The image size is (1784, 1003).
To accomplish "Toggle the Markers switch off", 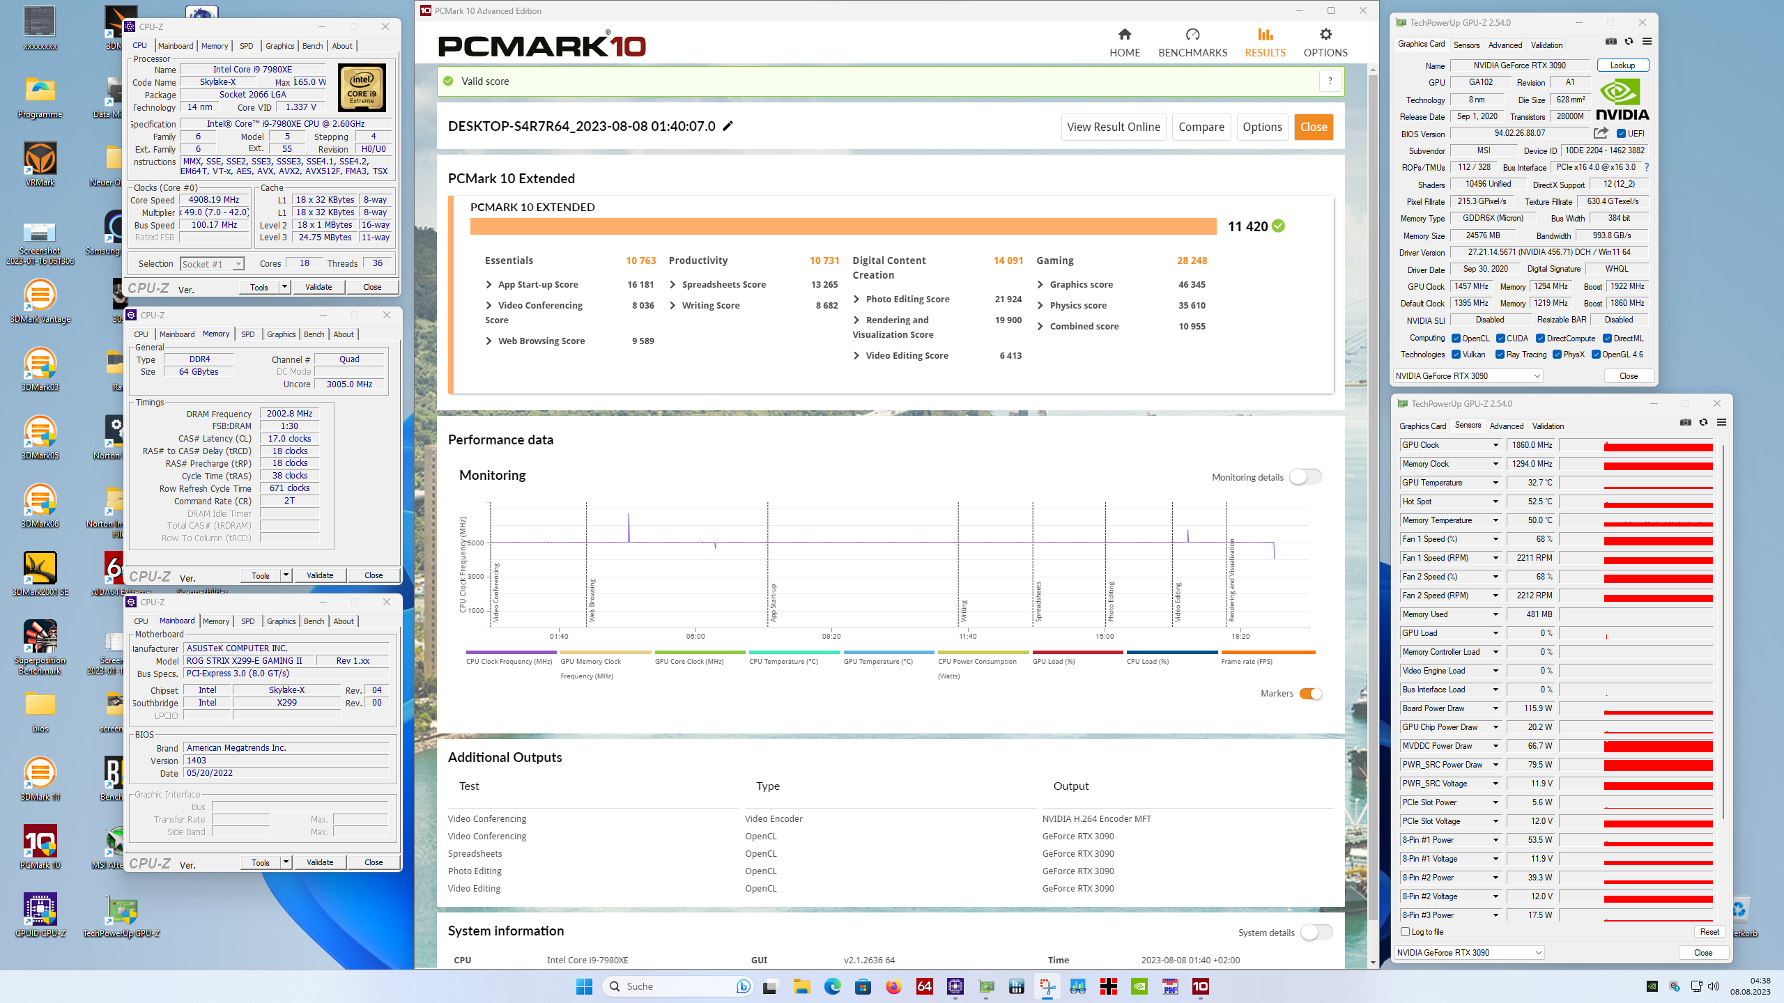I will coord(1311,694).
